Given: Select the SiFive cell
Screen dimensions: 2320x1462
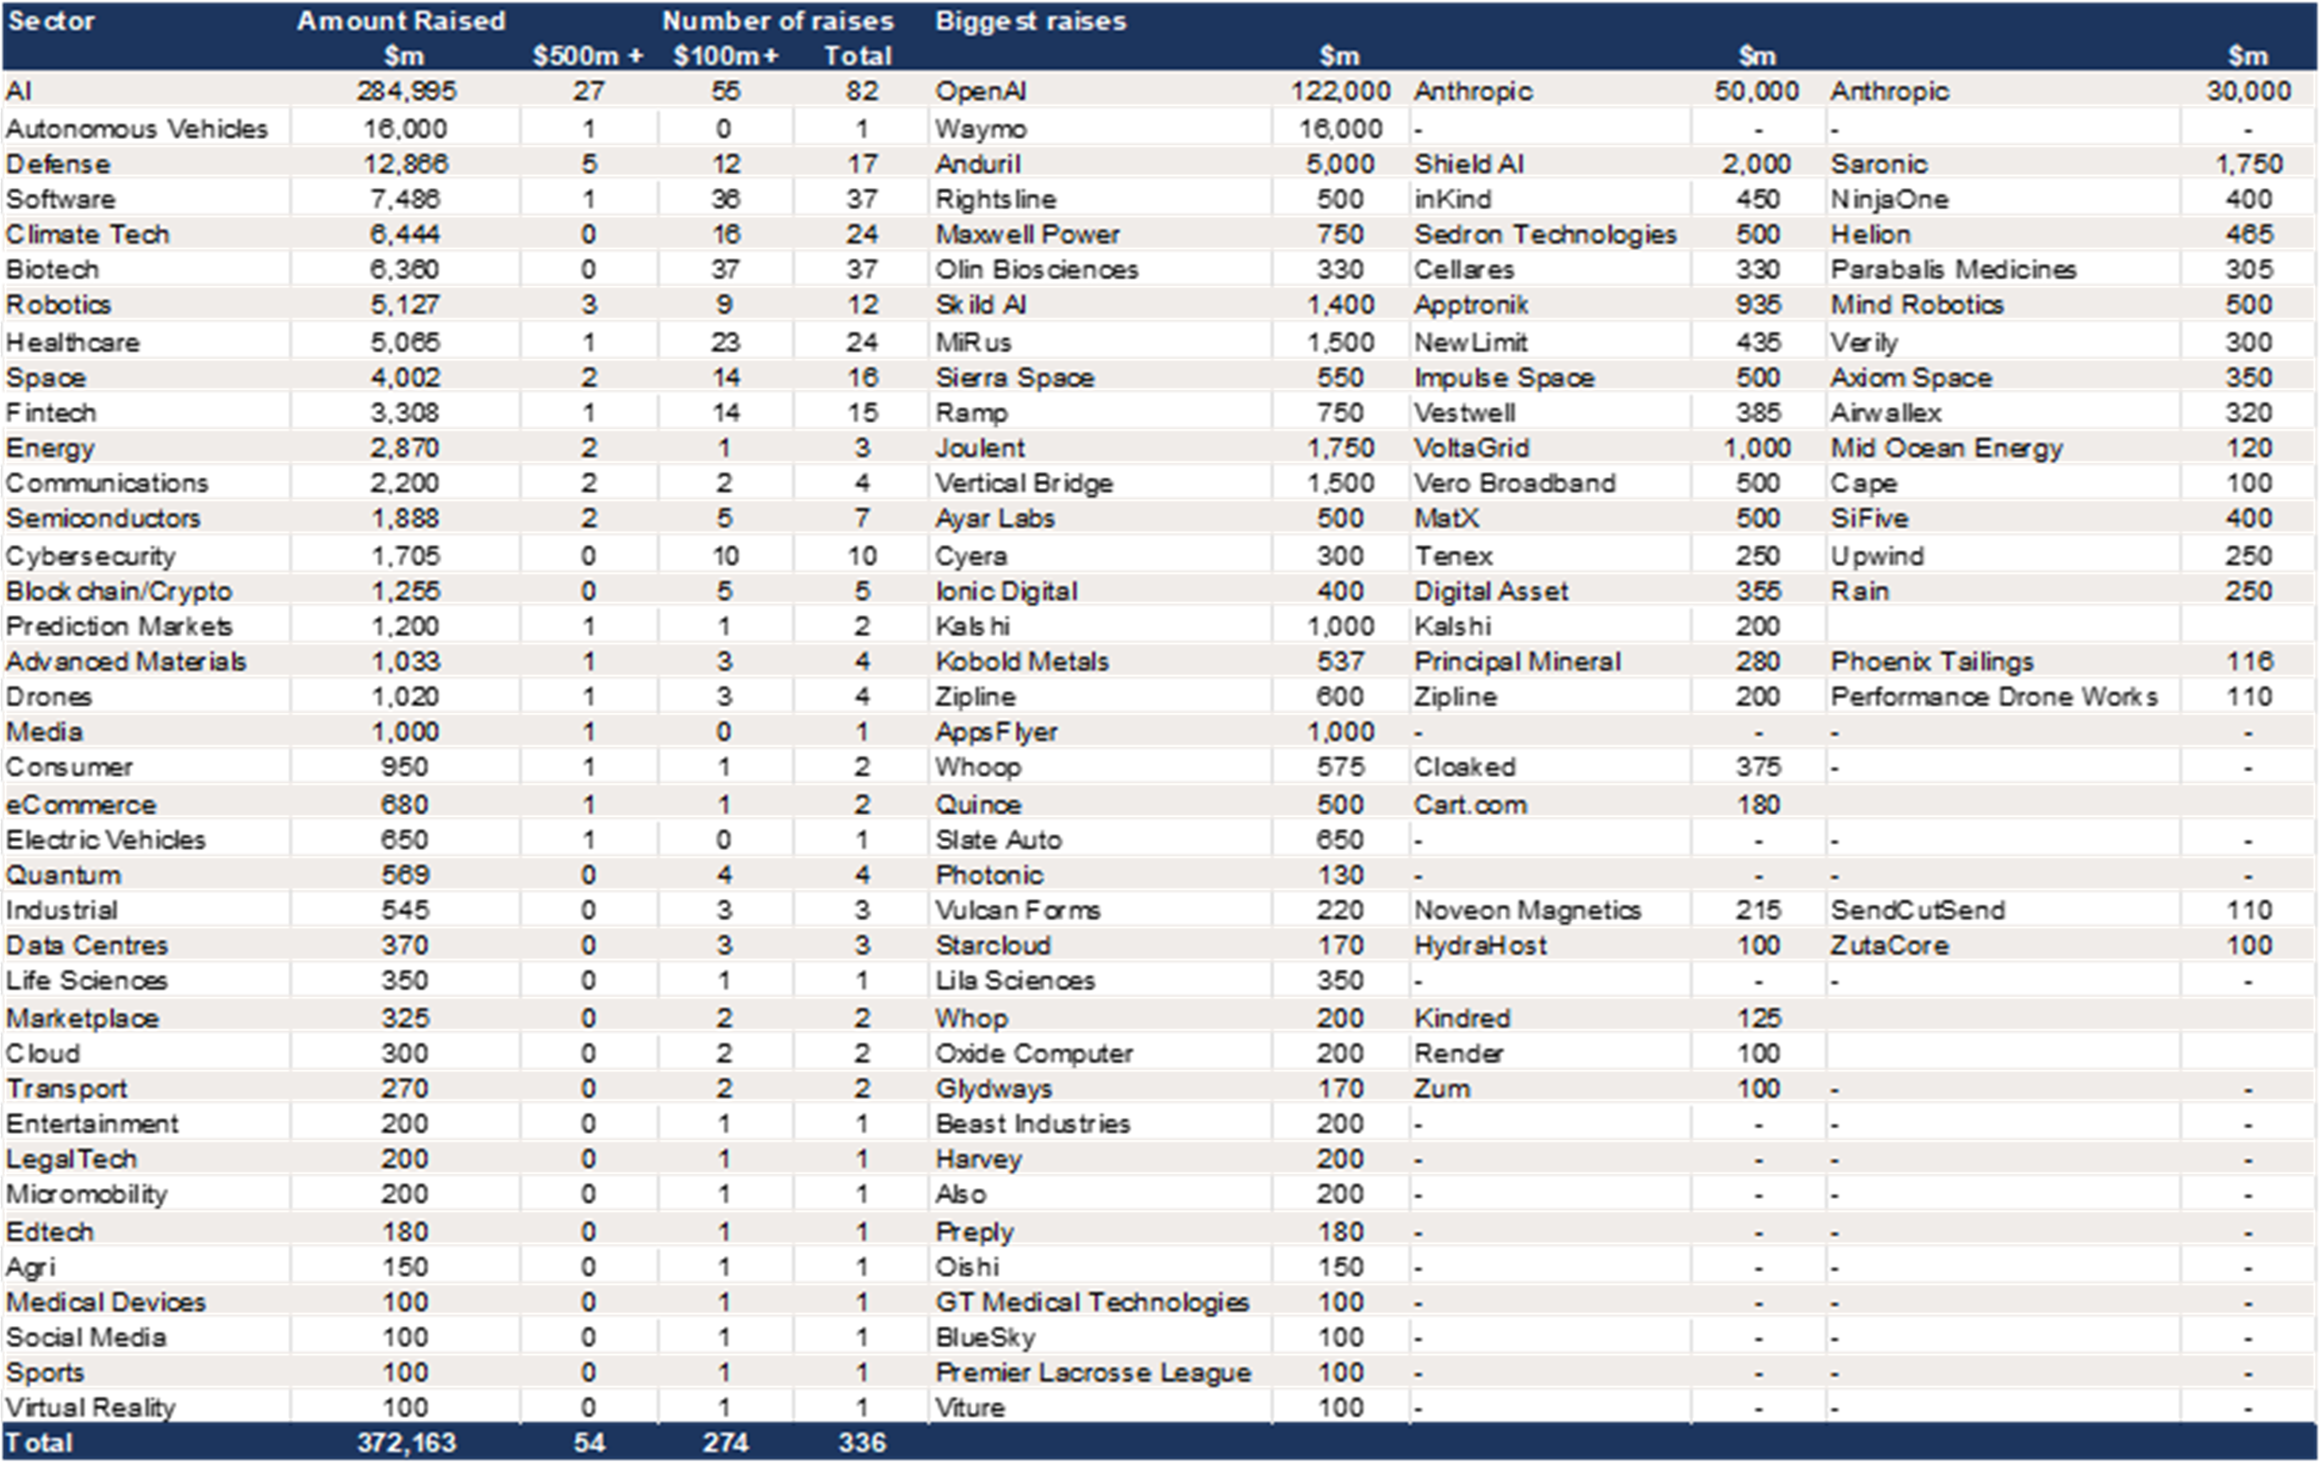Looking at the screenshot, I should pyautogui.click(x=1869, y=518).
